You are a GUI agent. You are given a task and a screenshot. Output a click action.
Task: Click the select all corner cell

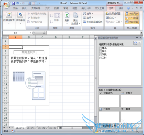pyautogui.click(x=6, y=37)
